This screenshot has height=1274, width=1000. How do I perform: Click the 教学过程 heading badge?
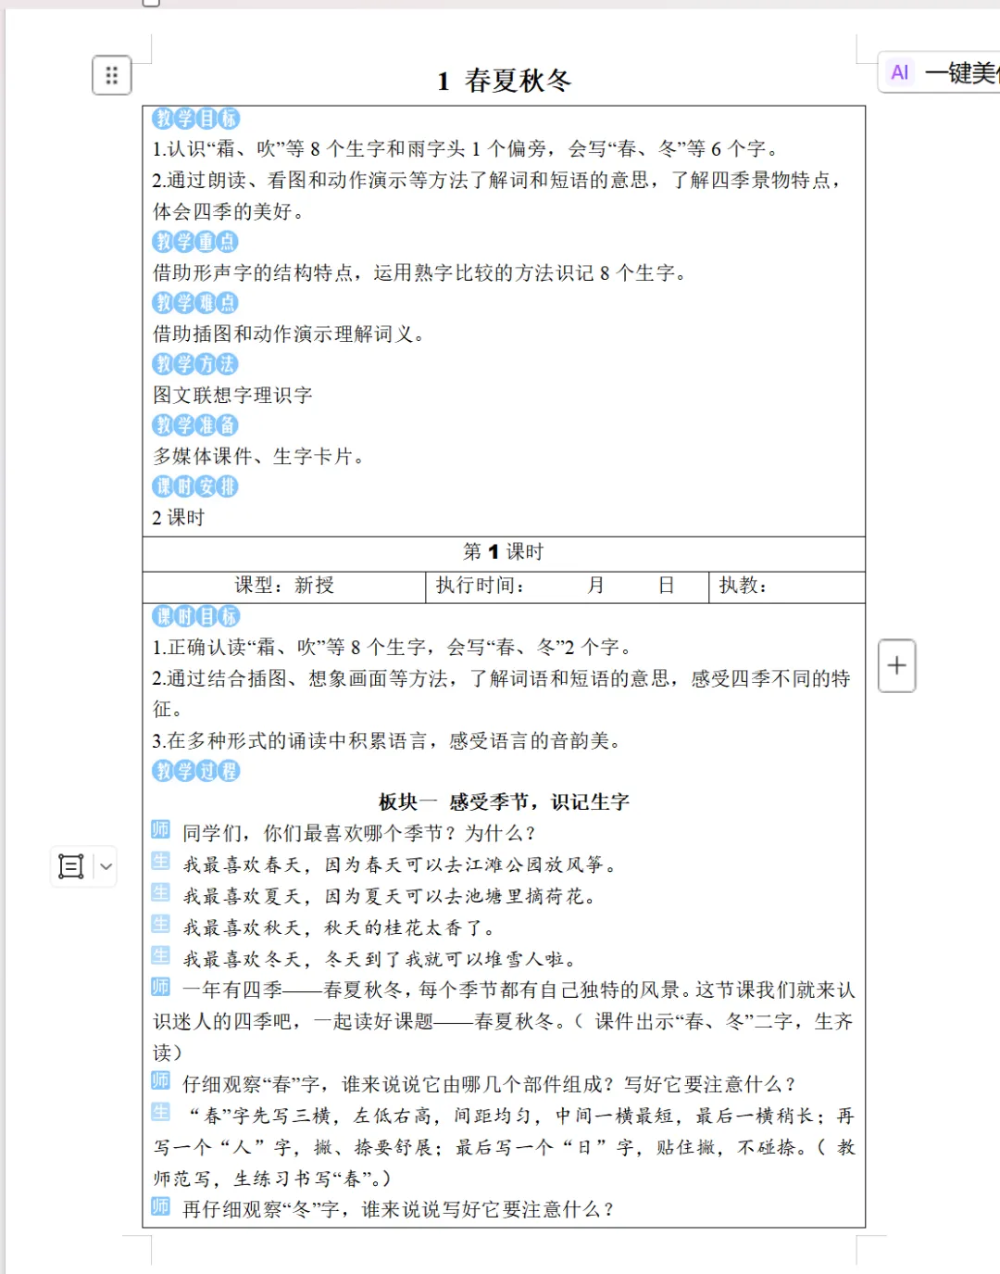[x=196, y=771]
